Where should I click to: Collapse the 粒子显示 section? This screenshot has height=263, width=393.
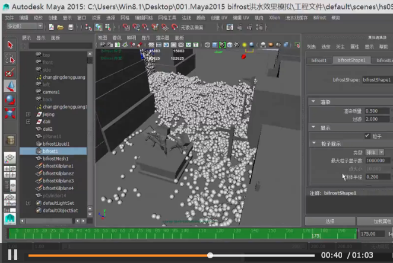pos(314,143)
